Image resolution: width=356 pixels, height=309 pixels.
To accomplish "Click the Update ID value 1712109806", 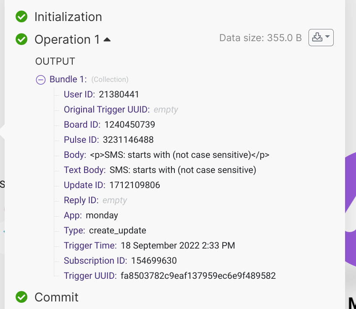I will pyautogui.click(x=134, y=185).
